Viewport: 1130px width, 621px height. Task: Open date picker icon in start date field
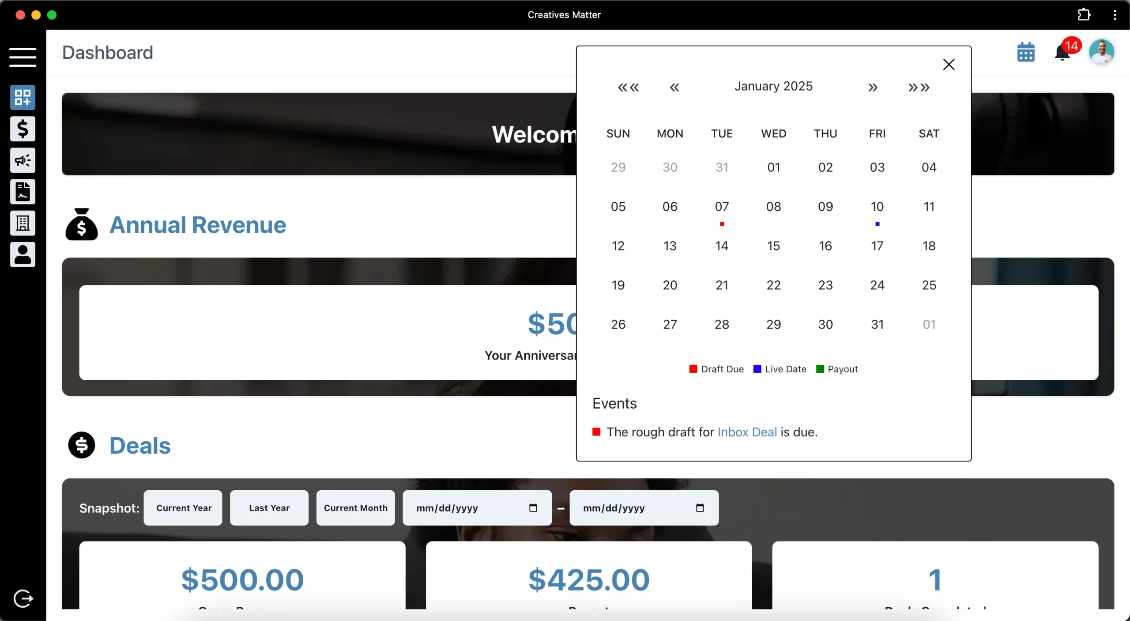(x=533, y=507)
